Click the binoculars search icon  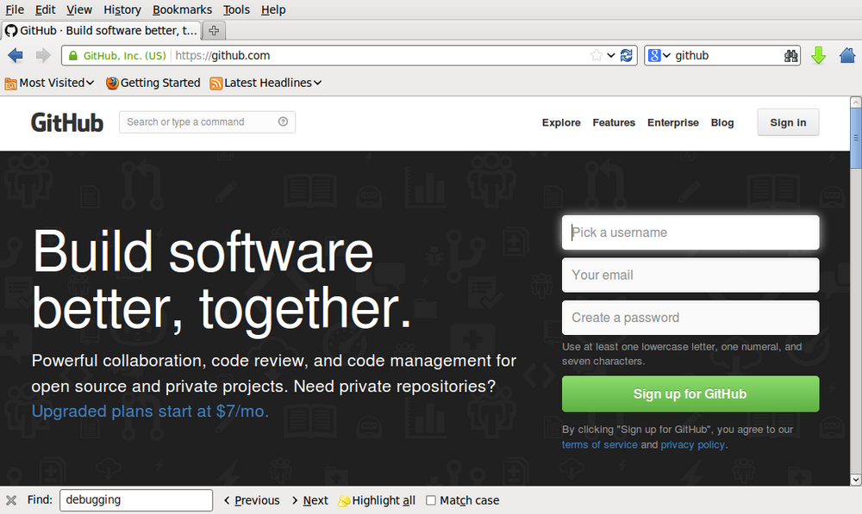click(x=790, y=56)
